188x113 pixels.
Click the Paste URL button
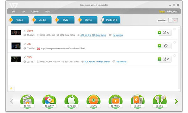click(110, 20)
